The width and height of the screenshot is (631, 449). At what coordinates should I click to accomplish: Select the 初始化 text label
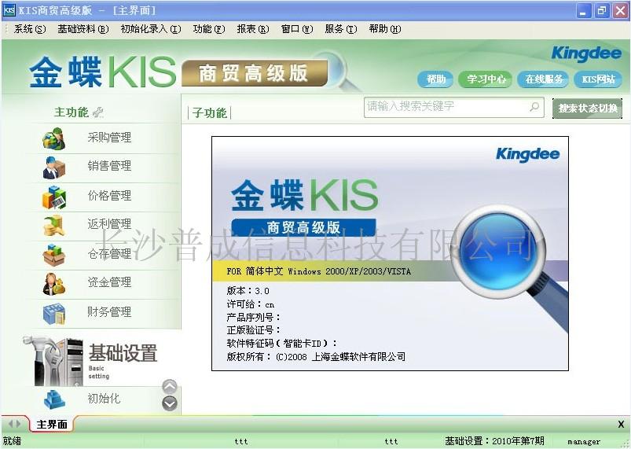pos(104,399)
